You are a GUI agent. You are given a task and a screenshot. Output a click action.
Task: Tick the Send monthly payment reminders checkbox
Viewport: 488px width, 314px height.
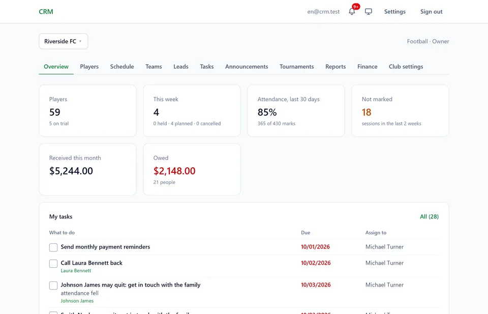coord(53,247)
